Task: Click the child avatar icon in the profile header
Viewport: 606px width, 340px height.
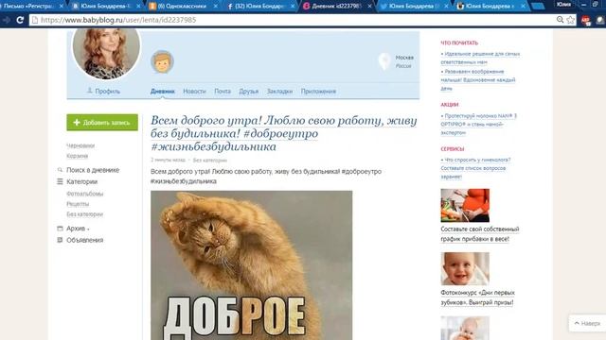Action: point(162,61)
